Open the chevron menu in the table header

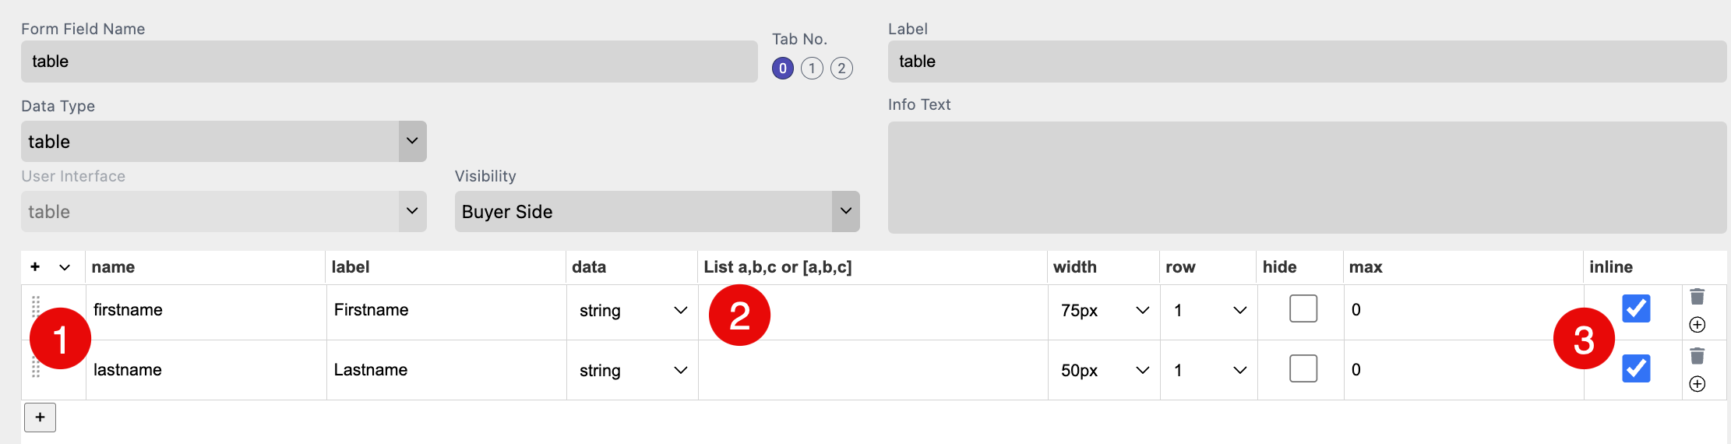pyautogui.click(x=65, y=267)
